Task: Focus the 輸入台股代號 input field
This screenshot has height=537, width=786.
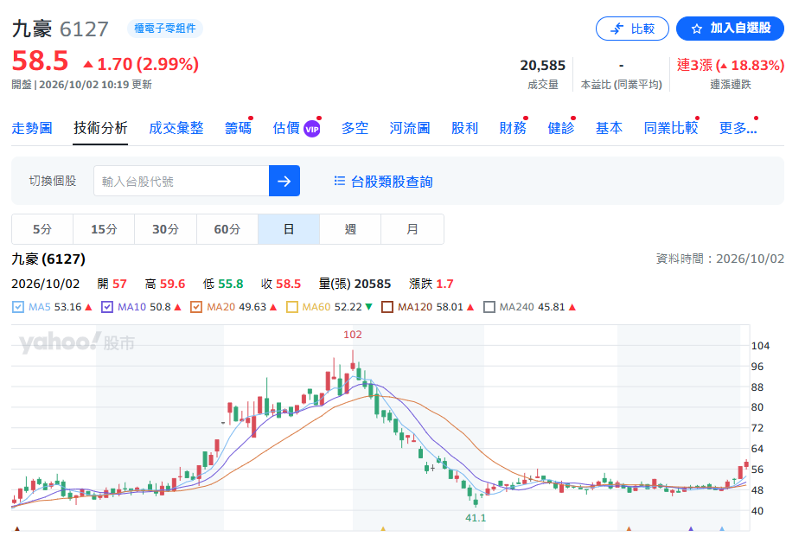Action: point(182,181)
